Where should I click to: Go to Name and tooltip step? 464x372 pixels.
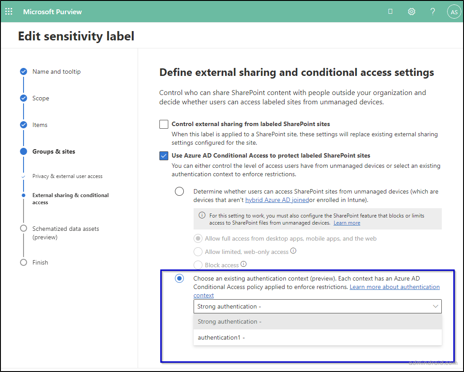56,71
